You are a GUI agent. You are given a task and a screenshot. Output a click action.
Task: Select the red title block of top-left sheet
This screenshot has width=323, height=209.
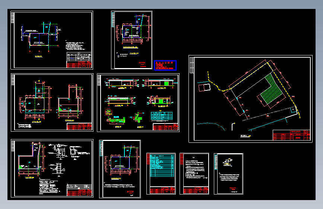79,64
